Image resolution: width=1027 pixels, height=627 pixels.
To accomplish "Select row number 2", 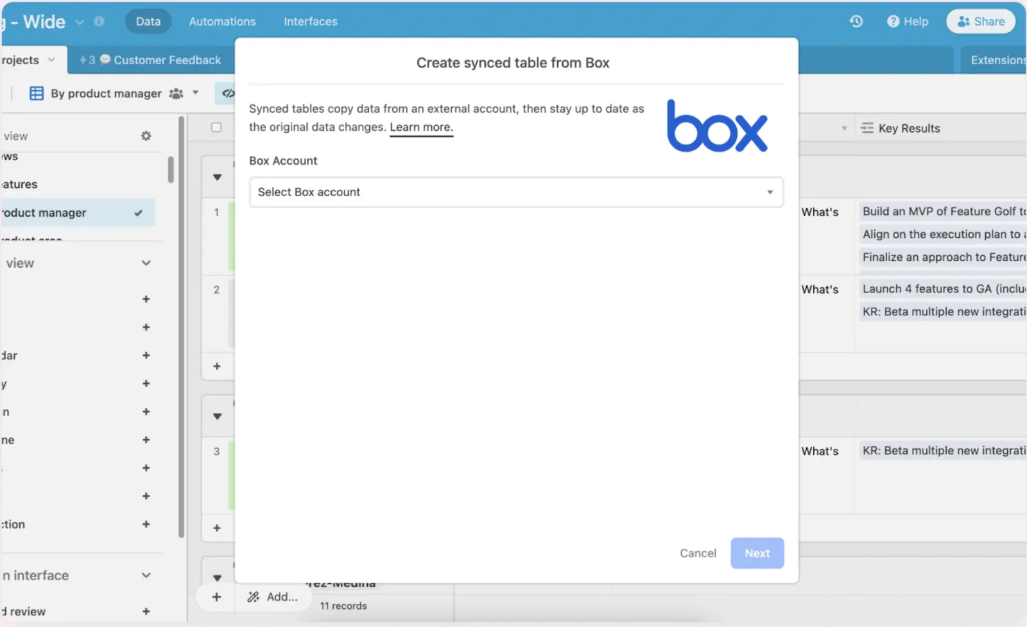I will pyautogui.click(x=216, y=290).
